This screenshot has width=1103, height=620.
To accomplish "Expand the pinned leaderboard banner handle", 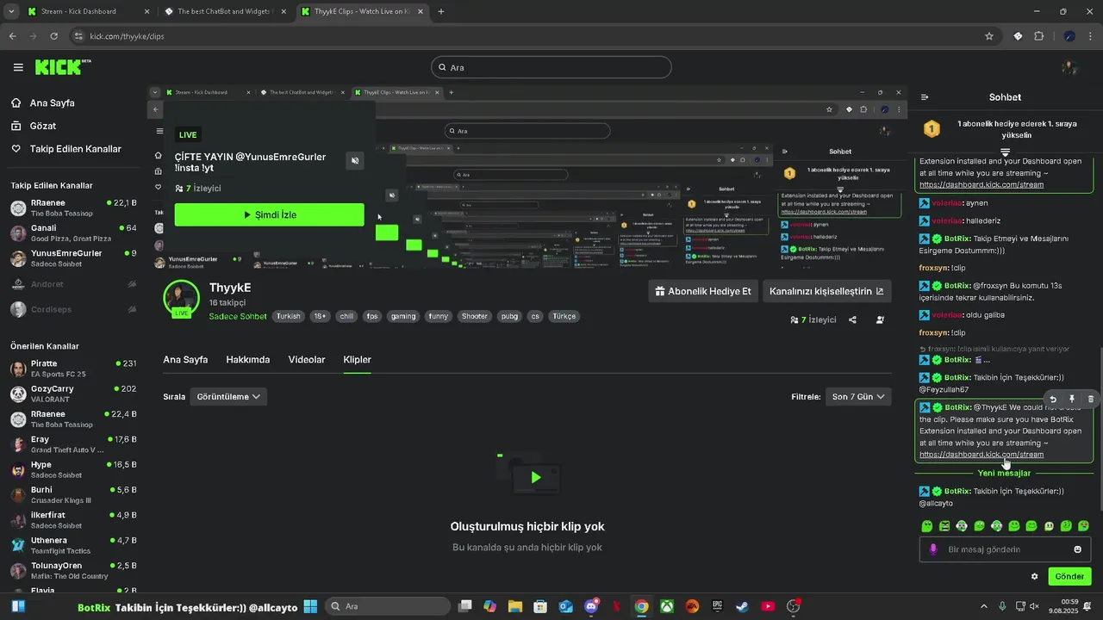I will [x=1005, y=152].
